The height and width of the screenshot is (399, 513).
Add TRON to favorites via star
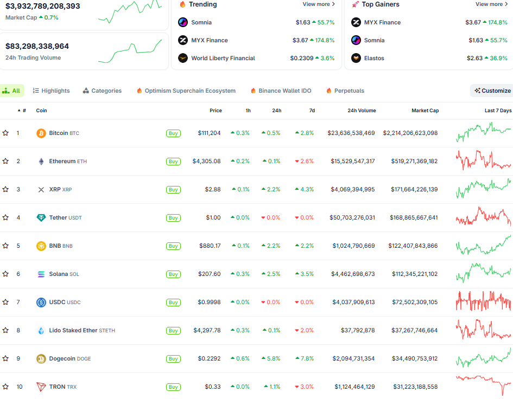pos(6,387)
